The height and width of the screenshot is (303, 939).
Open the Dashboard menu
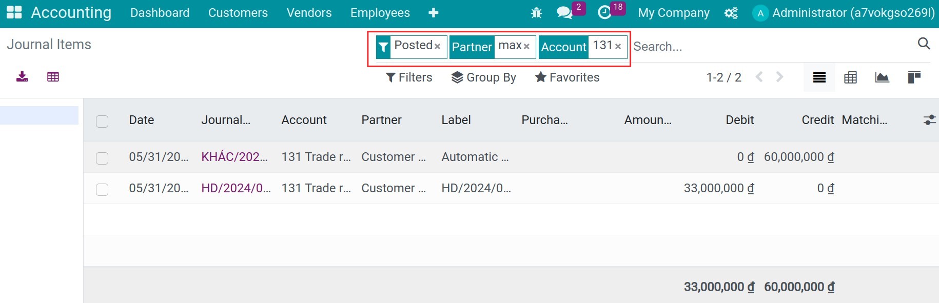[x=160, y=13]
